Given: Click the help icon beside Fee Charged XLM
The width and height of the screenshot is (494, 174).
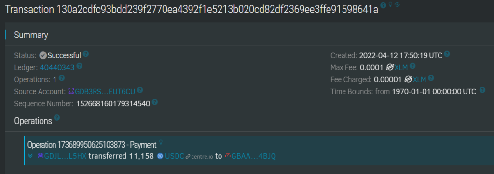Looking at the screenshot, I should pos(431,78).
